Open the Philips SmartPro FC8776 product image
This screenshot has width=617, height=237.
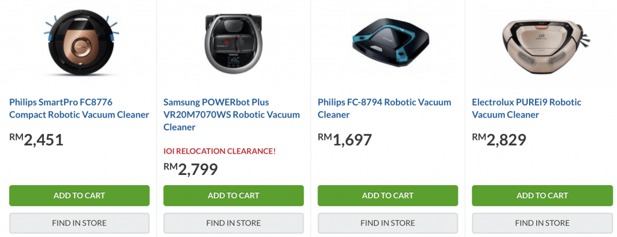(80, 43)
